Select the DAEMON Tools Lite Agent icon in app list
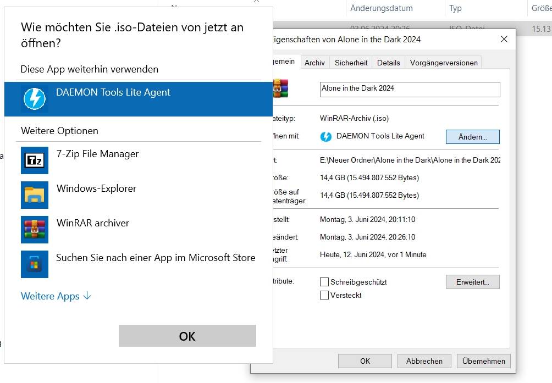Screen dimensions: 552x383 click(x=35, y=99)
